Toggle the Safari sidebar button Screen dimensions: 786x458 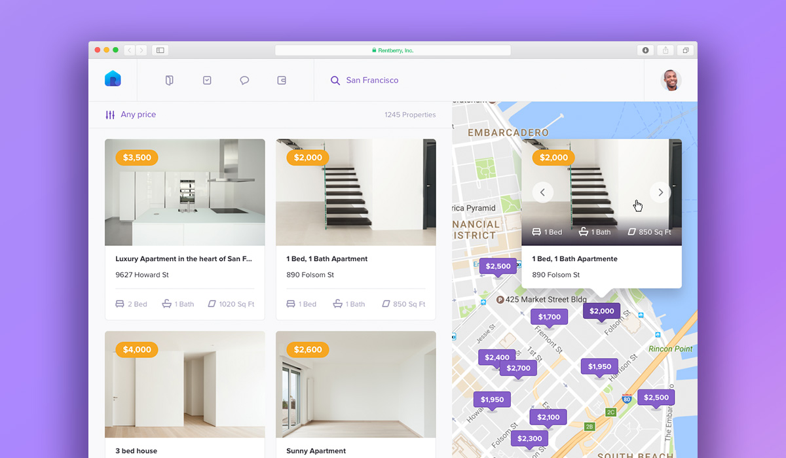[x=160, y=50]
